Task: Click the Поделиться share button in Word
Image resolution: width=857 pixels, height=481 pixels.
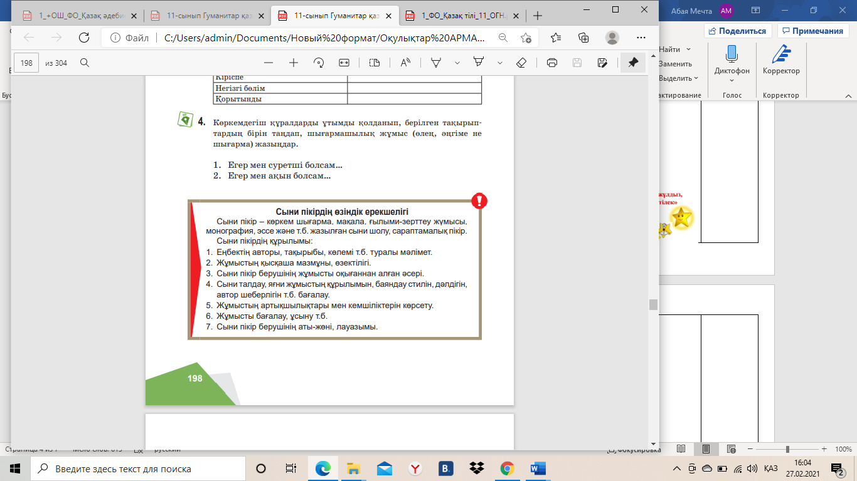Action: click(738, 31)
